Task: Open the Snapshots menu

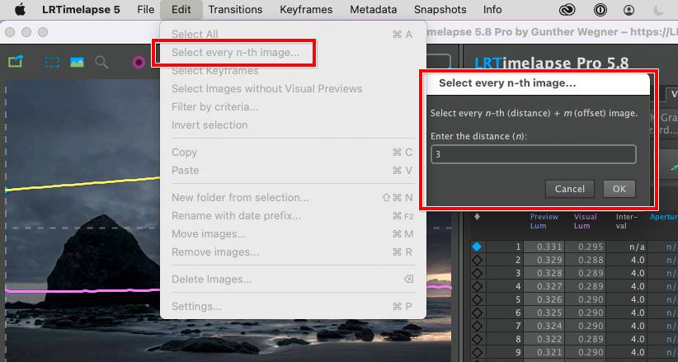Action: tap(441, 10)
